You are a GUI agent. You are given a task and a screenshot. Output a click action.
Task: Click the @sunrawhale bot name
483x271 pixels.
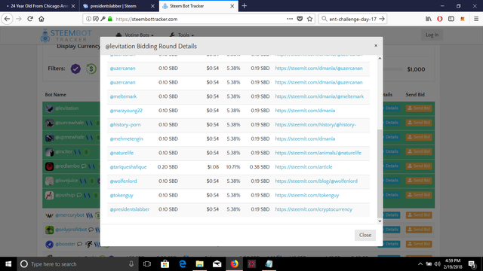[x=69, y=123]
